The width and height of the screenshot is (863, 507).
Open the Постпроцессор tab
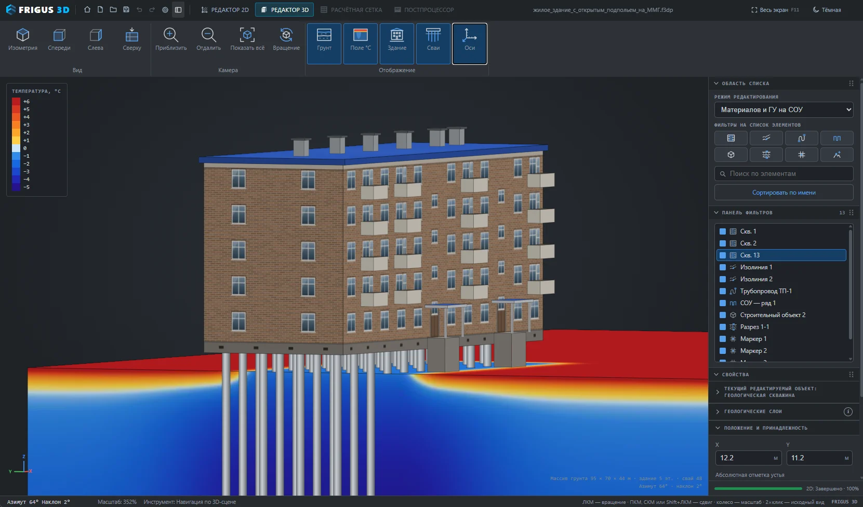(424, 10)
